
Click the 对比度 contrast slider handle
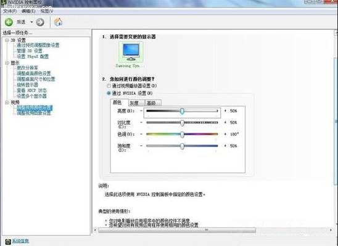coord(183,123)
